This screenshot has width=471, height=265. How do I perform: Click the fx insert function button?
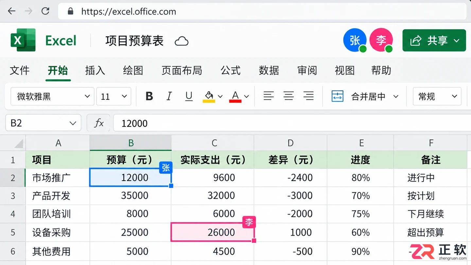click(x=98, y=123)
